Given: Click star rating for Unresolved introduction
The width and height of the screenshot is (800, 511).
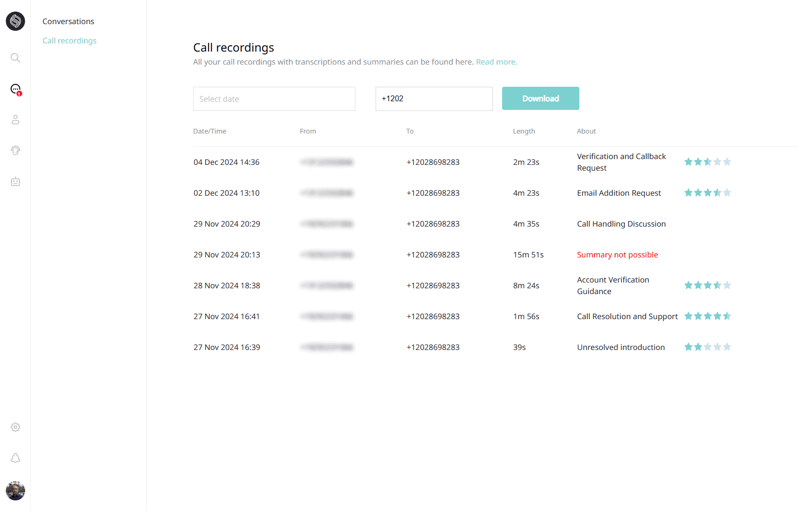Looking at the screenshot, I should pyautogui.click(x=707, y=347).
